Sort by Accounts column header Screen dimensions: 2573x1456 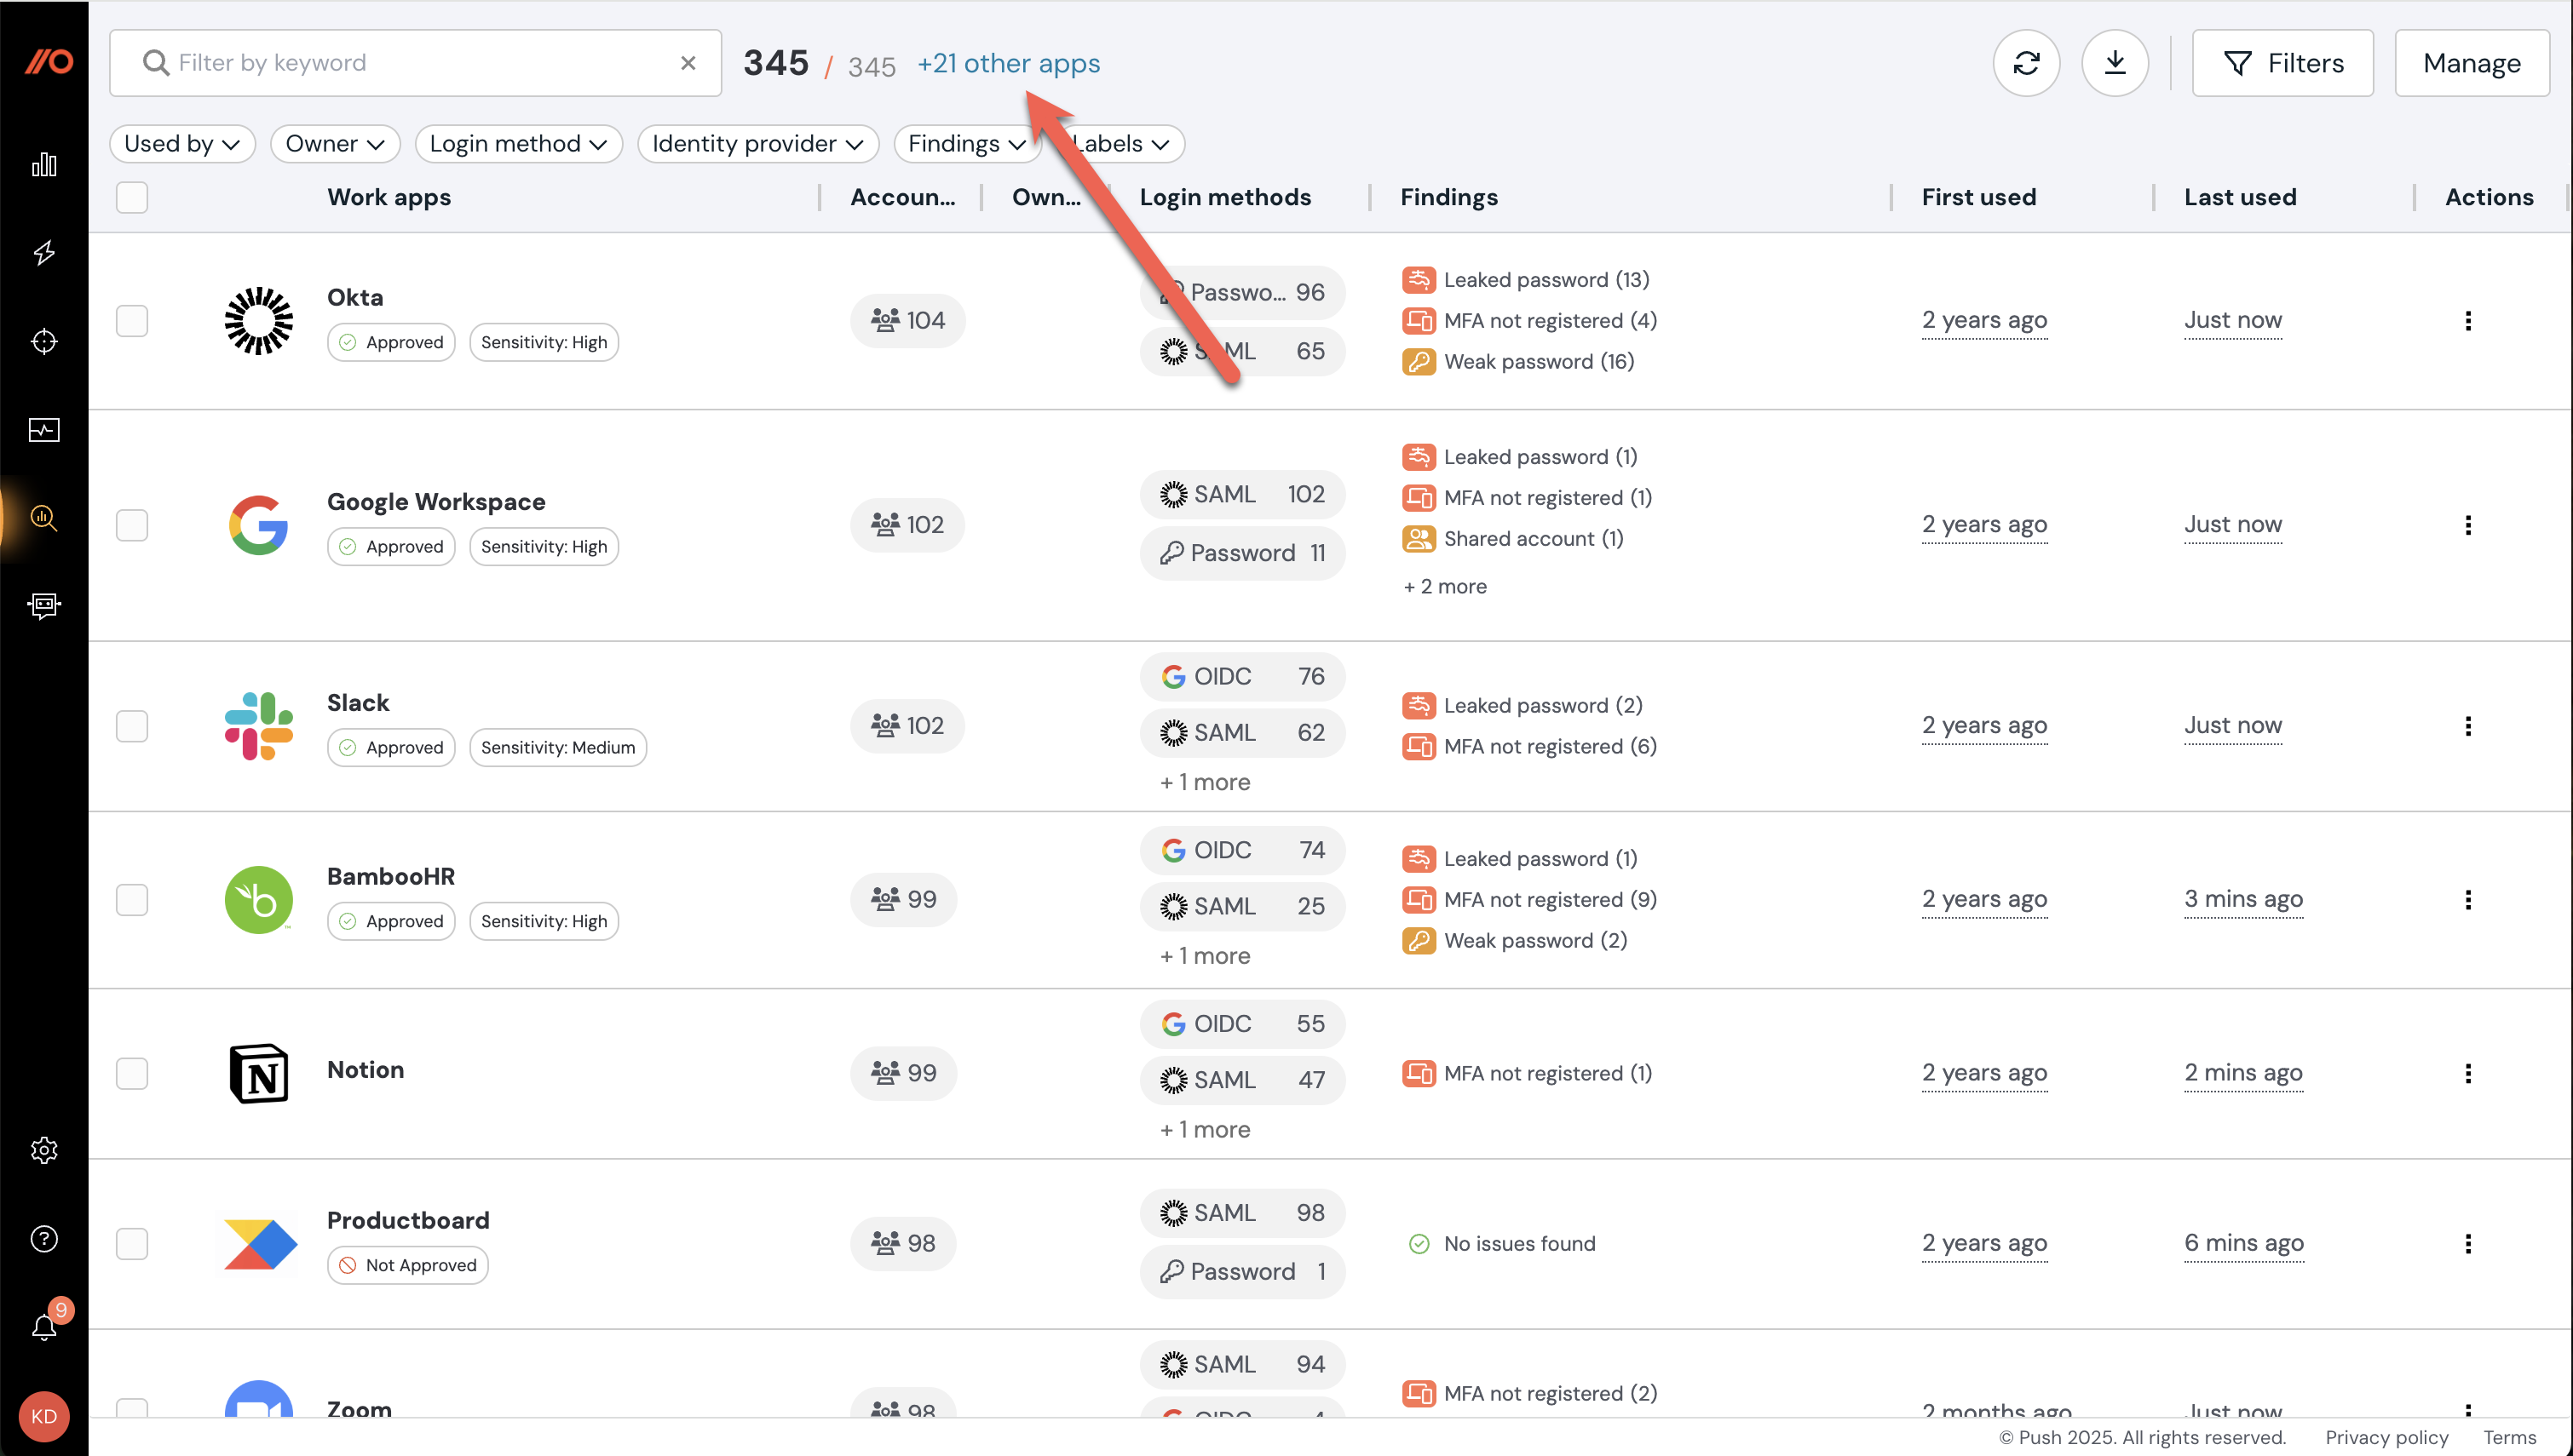(x=902, y=197)
